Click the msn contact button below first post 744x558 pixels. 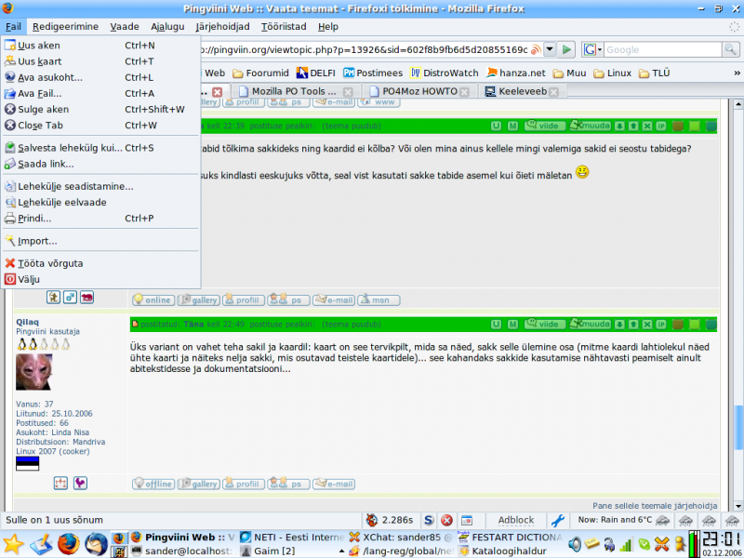[x=379, y=299]
